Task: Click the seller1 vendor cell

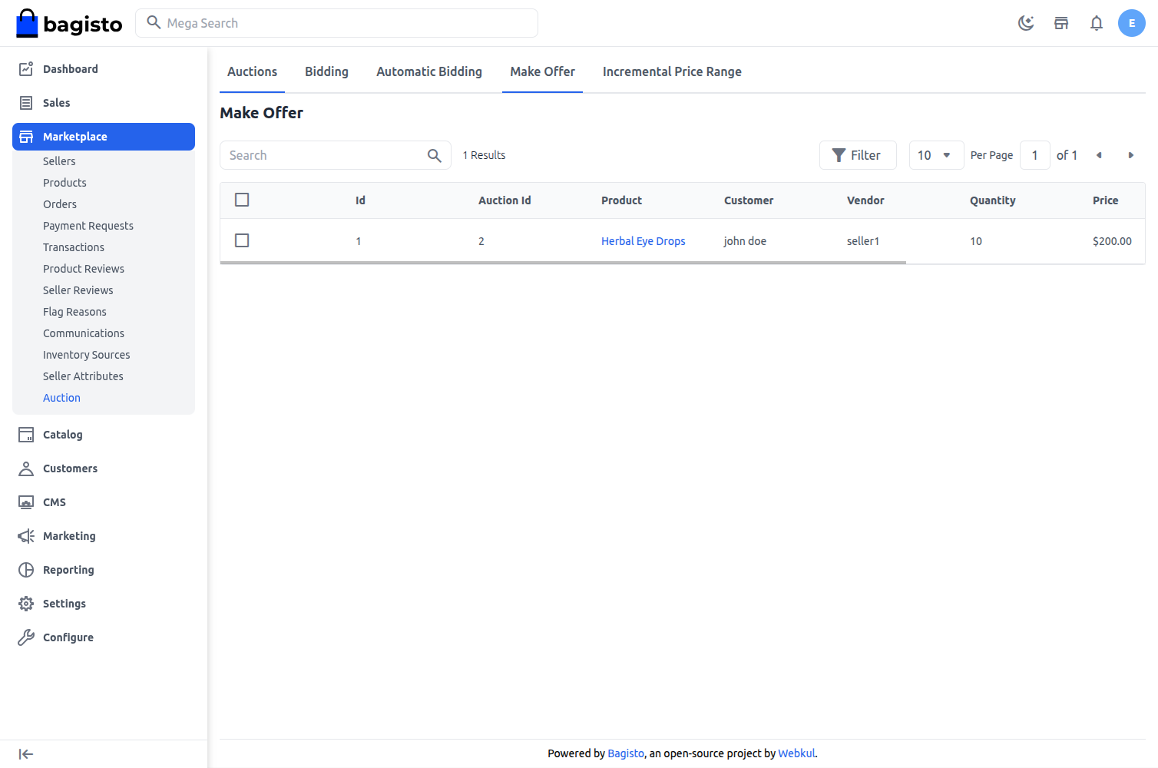Action: tap(863, 241)
